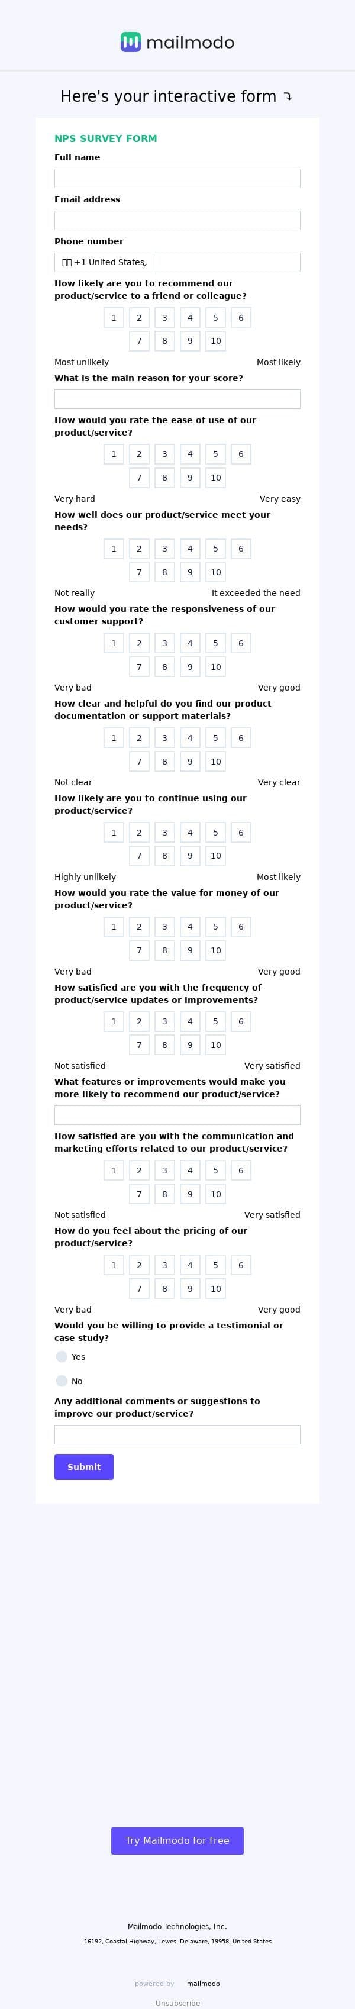Select 9 for likelihood to continue using
The image size is (355, 2009).
189,856
